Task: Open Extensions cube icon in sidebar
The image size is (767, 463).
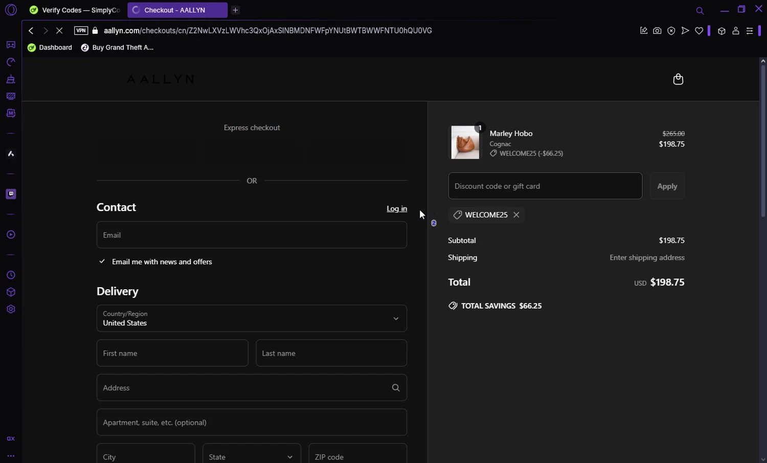Action: 11,292
